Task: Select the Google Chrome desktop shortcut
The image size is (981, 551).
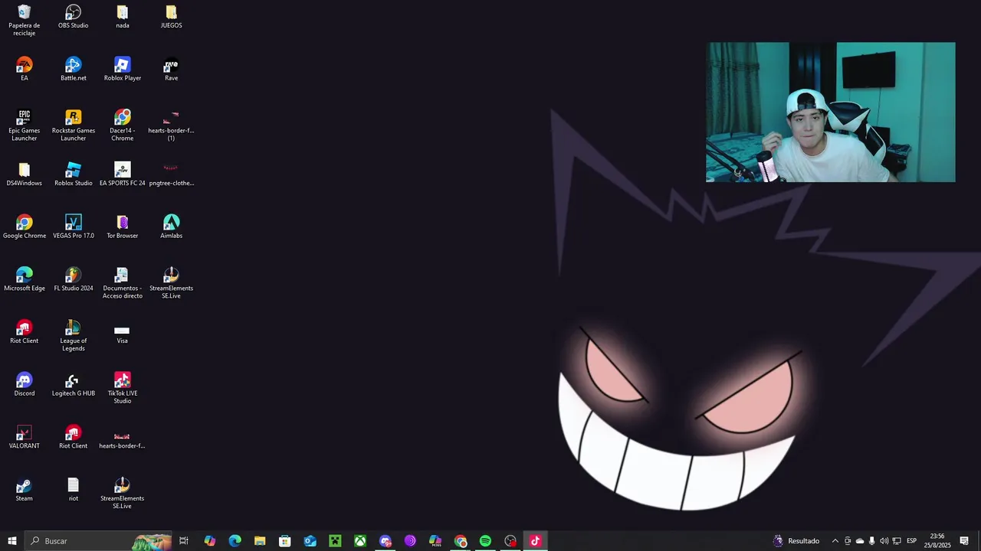Action: pos(25,227)
